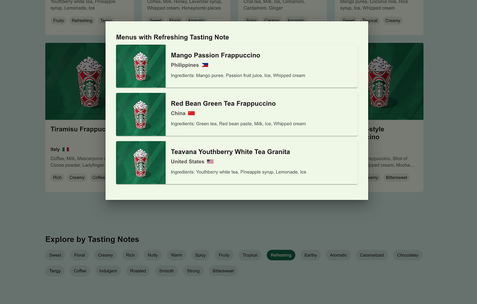Filter by the Chocolatey tasting note

point(408,255)
